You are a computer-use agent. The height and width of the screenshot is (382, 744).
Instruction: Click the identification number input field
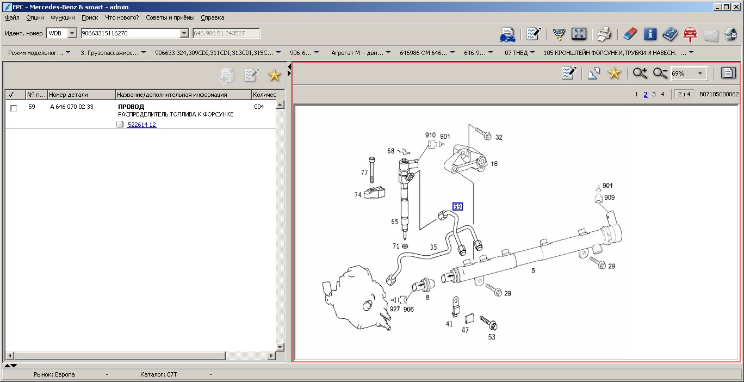129,33
